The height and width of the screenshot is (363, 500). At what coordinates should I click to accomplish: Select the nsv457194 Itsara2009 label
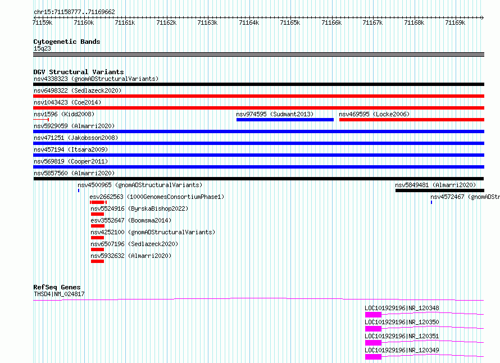[x=71, y=149]
